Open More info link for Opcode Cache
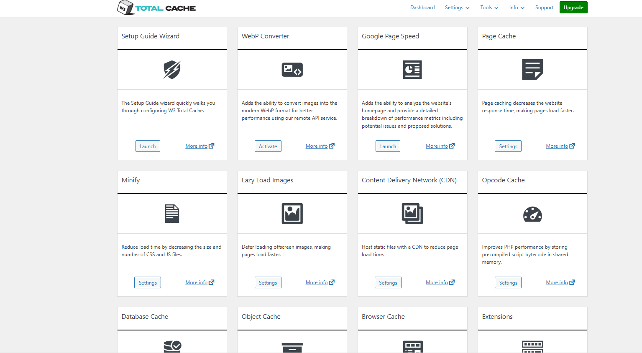This screenshot has width=642, height=353. pyautogui.click(x=560, y=282)
